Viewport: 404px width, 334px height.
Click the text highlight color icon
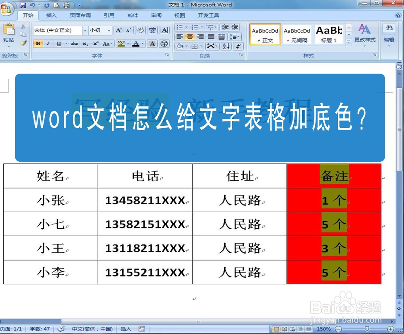(121, 43)
